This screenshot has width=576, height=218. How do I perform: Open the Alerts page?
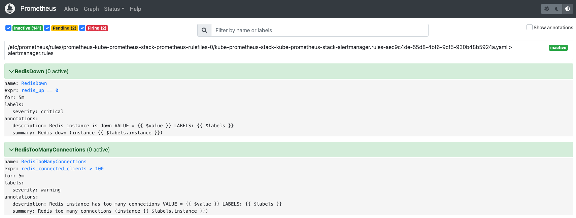[x=71, y=9]
